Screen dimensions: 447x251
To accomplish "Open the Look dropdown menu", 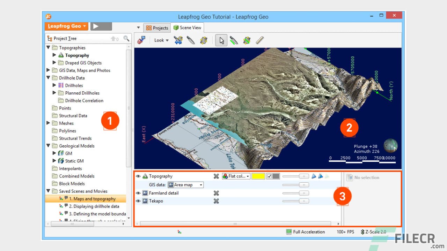I will click(x=160, y=40).
